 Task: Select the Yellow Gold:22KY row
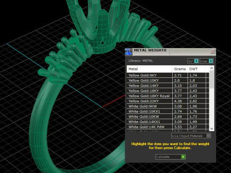168,101
